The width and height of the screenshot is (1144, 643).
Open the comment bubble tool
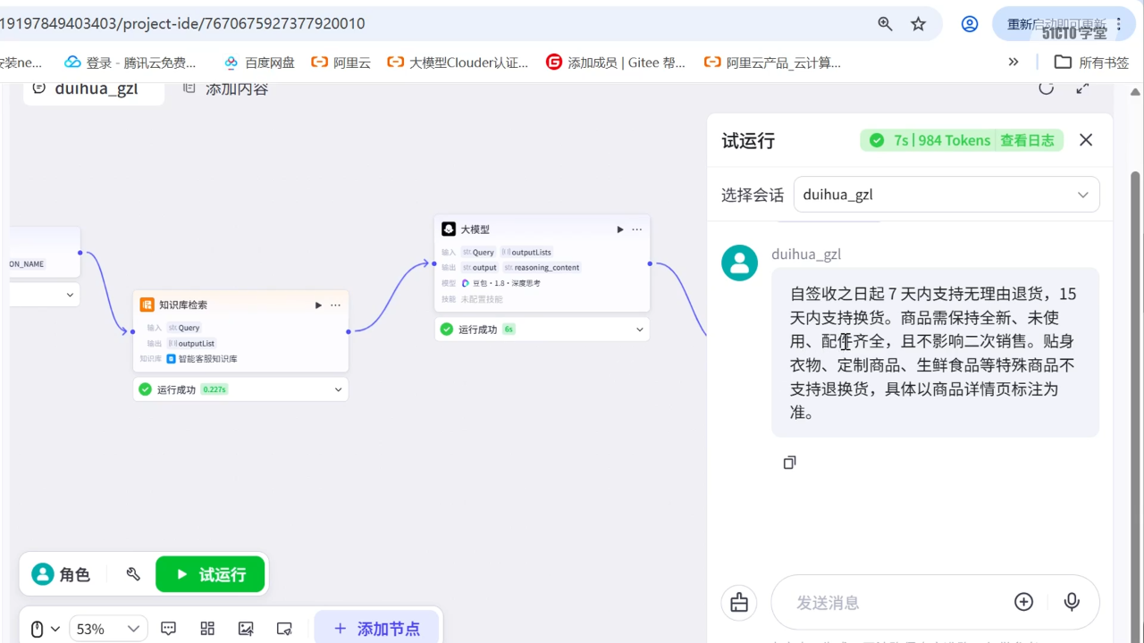point(168,629)
